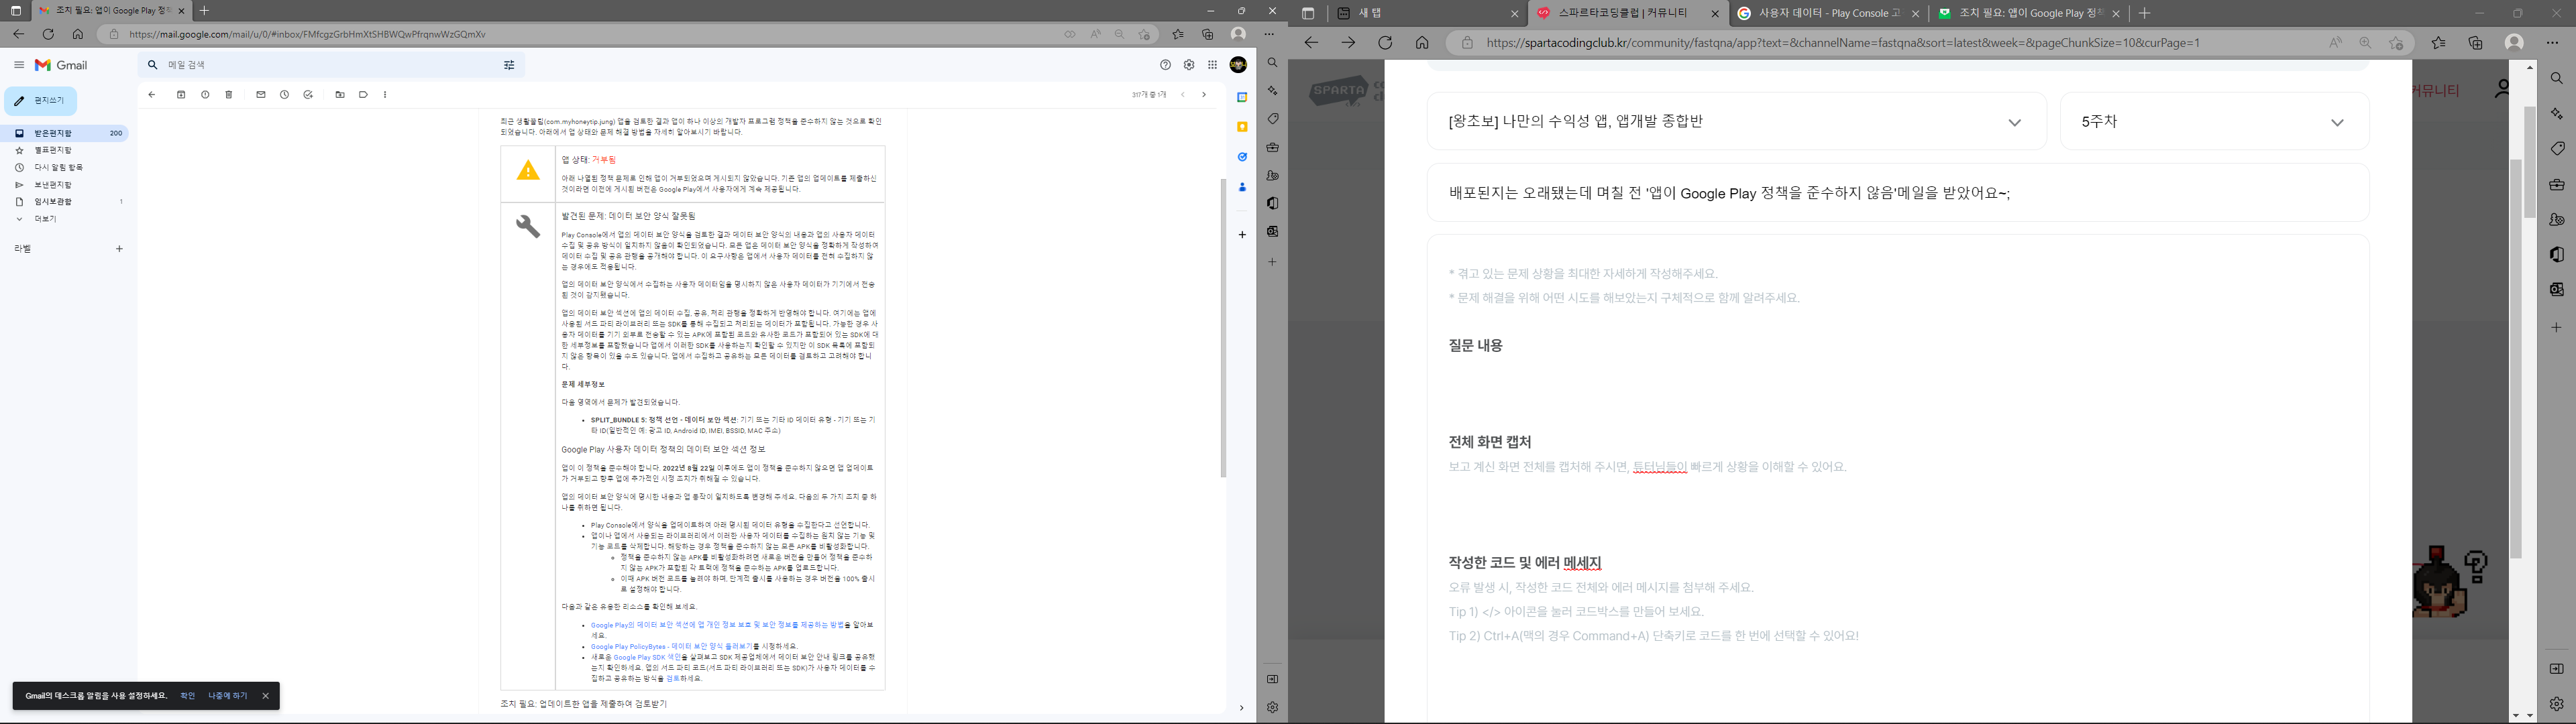The height and width of the screenshot is (724, 2576).
Task: Open the 5주차 week dropdown
Action: point(2214,122)
